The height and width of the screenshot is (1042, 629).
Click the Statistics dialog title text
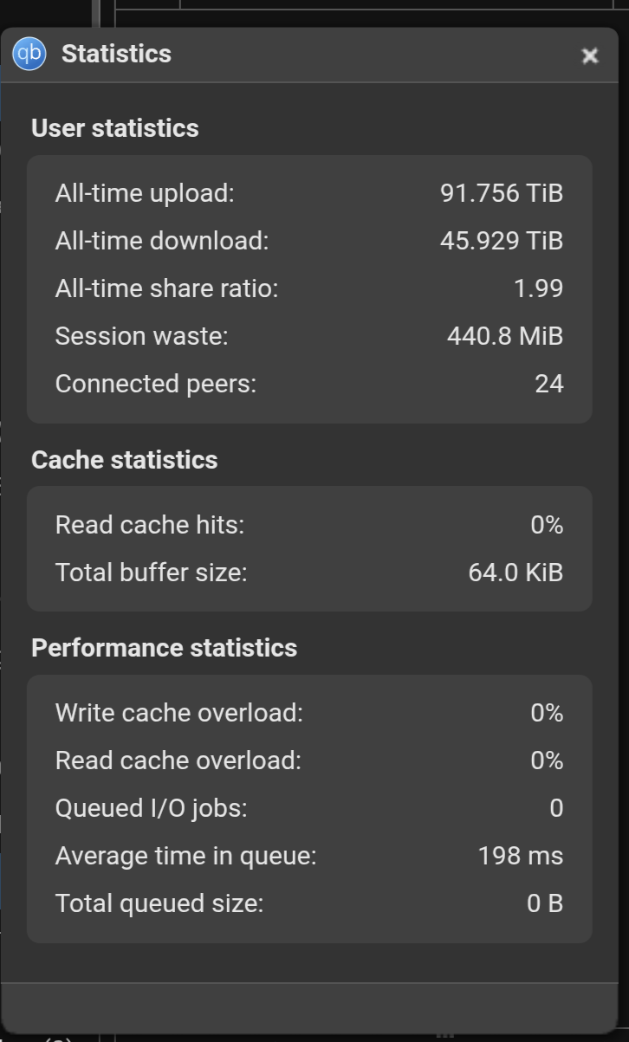point(116,54)
